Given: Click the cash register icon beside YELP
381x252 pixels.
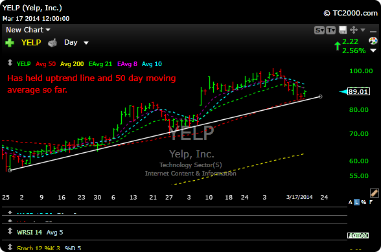Looking at the screenshot, I should click(52, 43).
